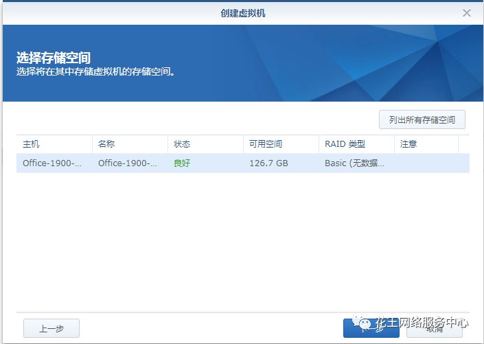Go back with the 上一步 button
This screenshot has width=484, height=344.
point(51,328)
